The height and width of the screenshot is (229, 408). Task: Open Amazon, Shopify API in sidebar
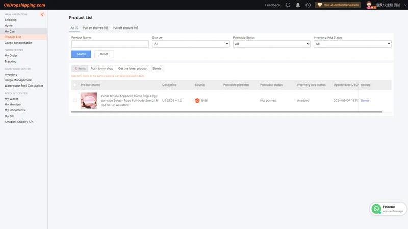coord(19,122)
